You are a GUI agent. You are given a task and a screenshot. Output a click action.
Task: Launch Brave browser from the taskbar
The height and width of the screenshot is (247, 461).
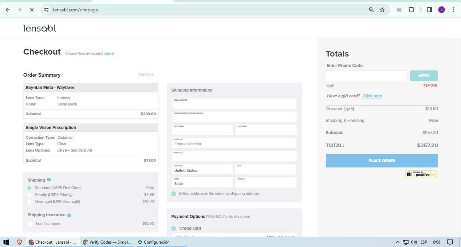(x=19, y=242)
